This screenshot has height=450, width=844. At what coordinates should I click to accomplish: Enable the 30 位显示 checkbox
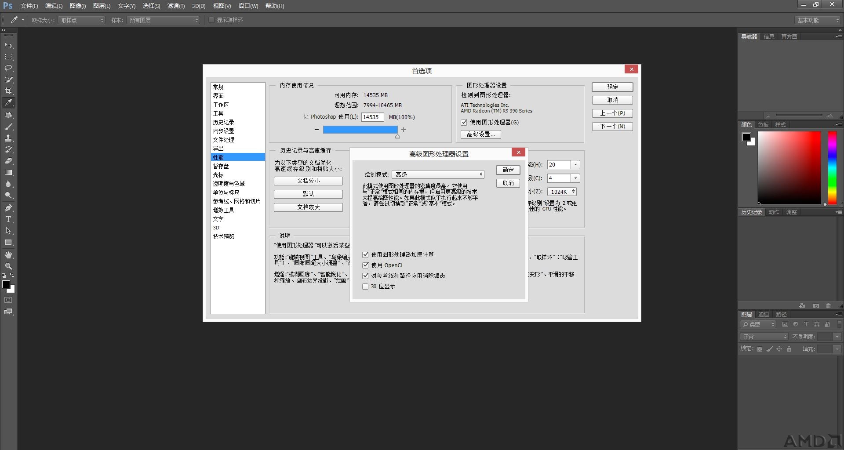[365, 286]
